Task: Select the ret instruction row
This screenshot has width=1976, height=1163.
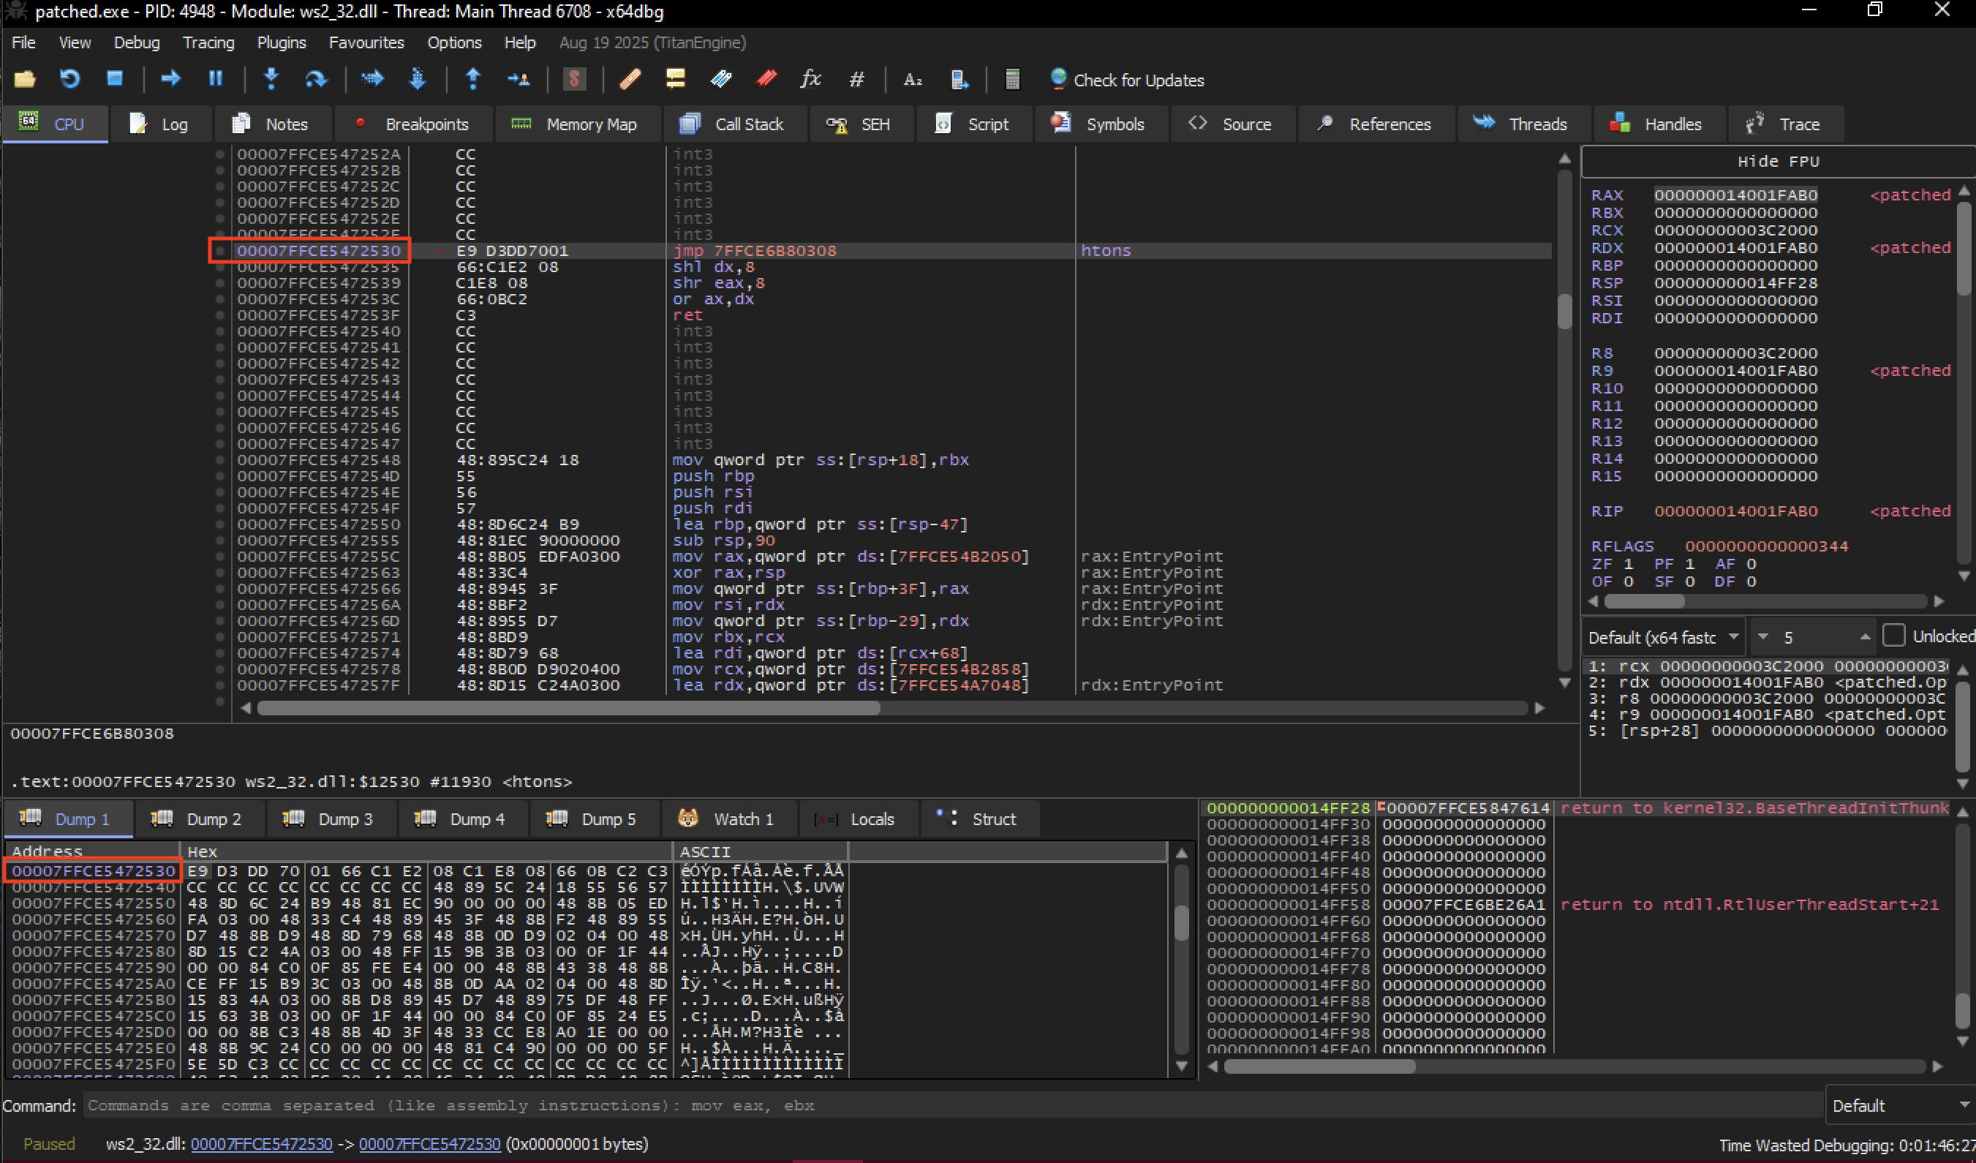Action: click(x=890, y=315)
